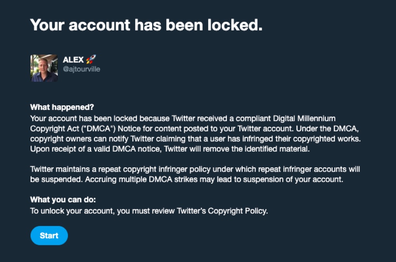Select the 'What you can do:' subheading
The image size is (396, 262).
[x=63, y=200]
